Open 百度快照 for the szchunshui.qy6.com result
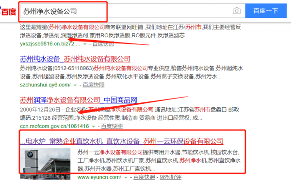The height and width of the screenshot is (184, 291). click(x=94, y=85)
